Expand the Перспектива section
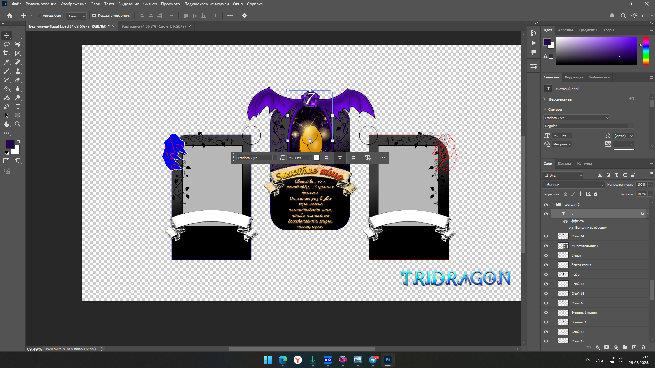Screen dimensions: 655x368 pyautogui.click(x=544, y=99)
